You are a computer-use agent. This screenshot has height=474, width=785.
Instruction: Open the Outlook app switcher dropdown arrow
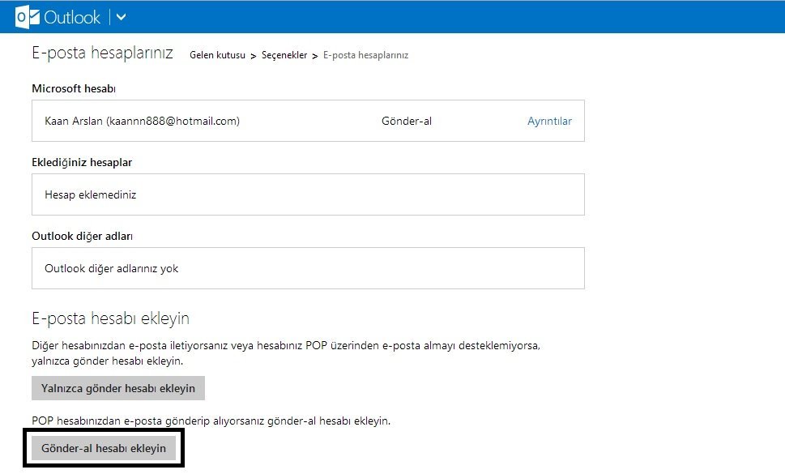pos(122,18)
